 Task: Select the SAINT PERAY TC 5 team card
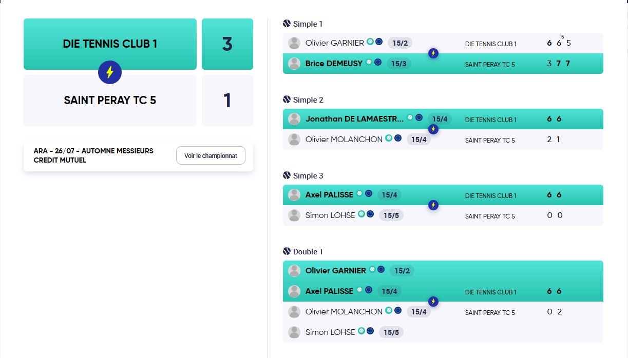click(x=110, y=101)
